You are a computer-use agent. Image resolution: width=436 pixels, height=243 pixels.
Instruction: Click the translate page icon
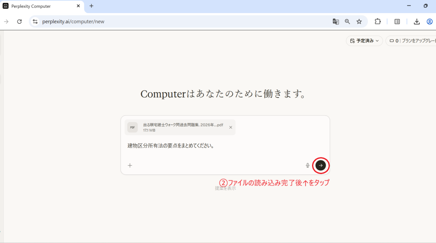point(336,22)
